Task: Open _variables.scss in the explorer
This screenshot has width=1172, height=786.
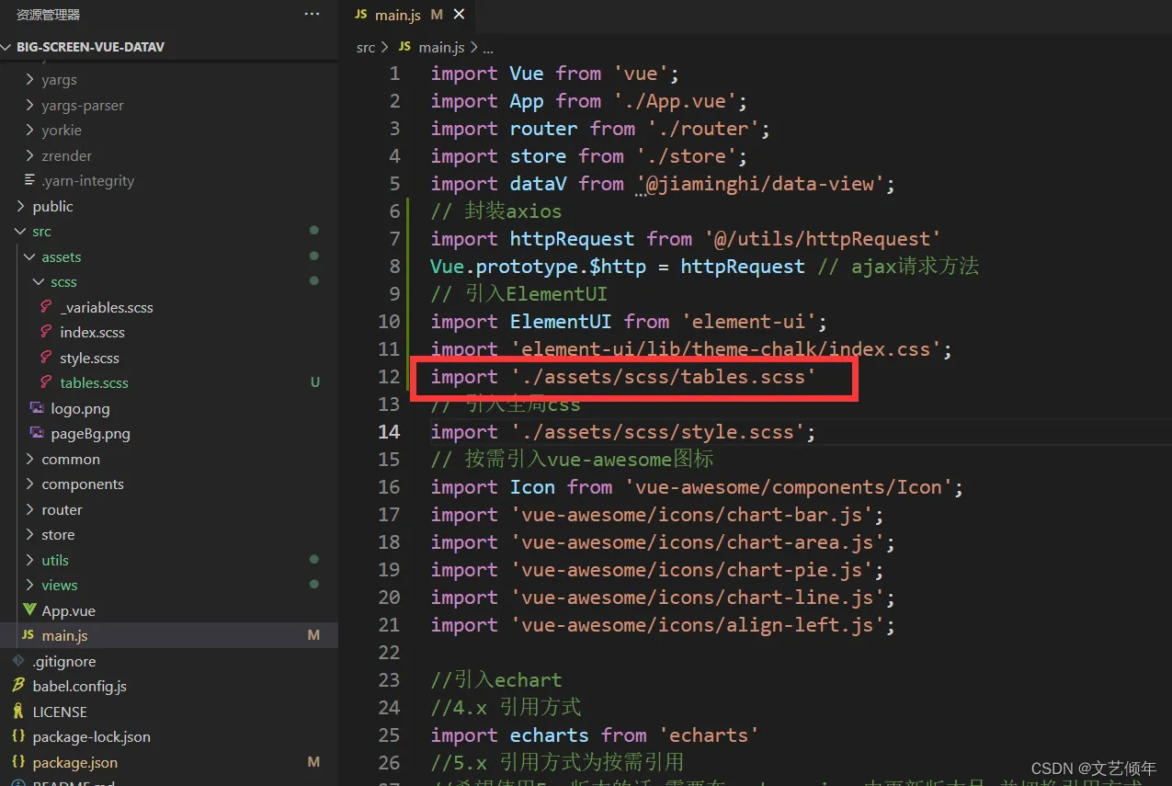Action: pyautogui.click(x=106, y=308)
